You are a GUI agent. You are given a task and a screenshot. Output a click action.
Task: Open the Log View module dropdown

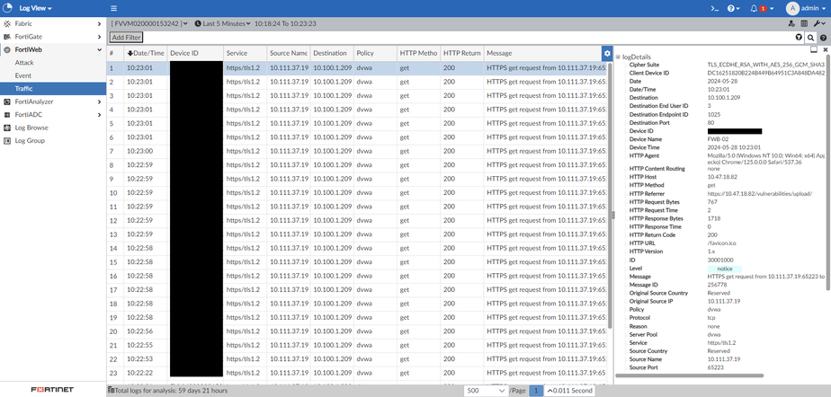coord(35,8)
